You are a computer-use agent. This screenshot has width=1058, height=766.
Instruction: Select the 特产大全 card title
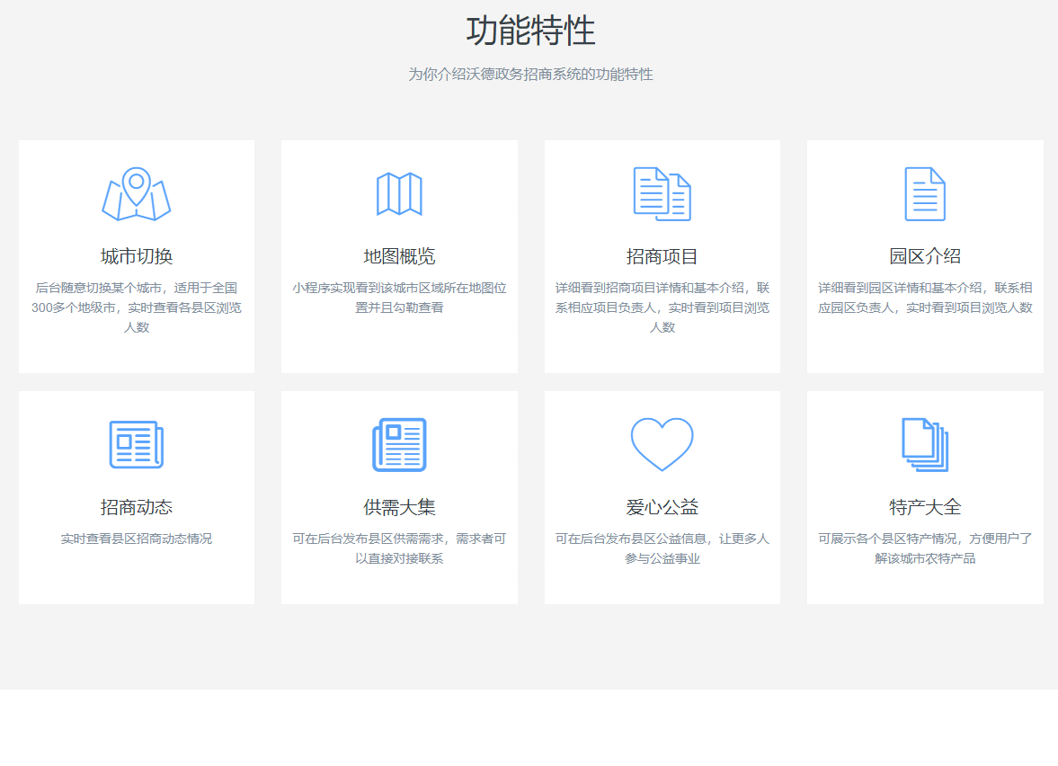click(925, 507)
